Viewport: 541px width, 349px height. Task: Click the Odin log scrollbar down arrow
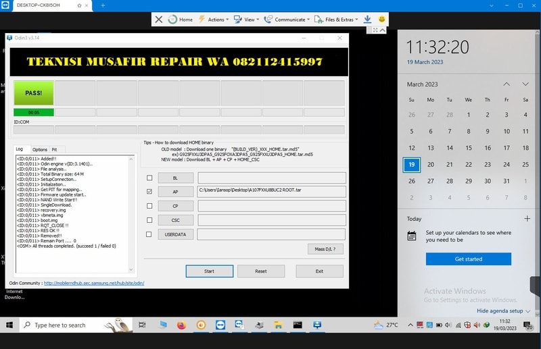(131, 269)
